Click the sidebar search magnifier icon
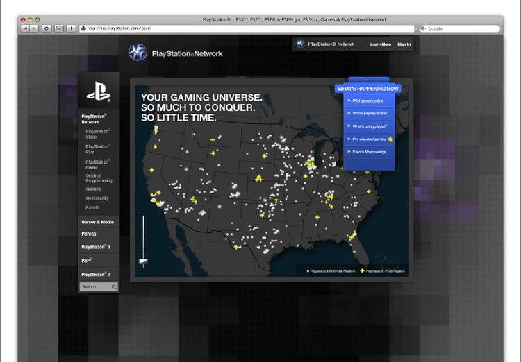Image resolution: width=521 pixels, height=362 pixels. point(114,286)
